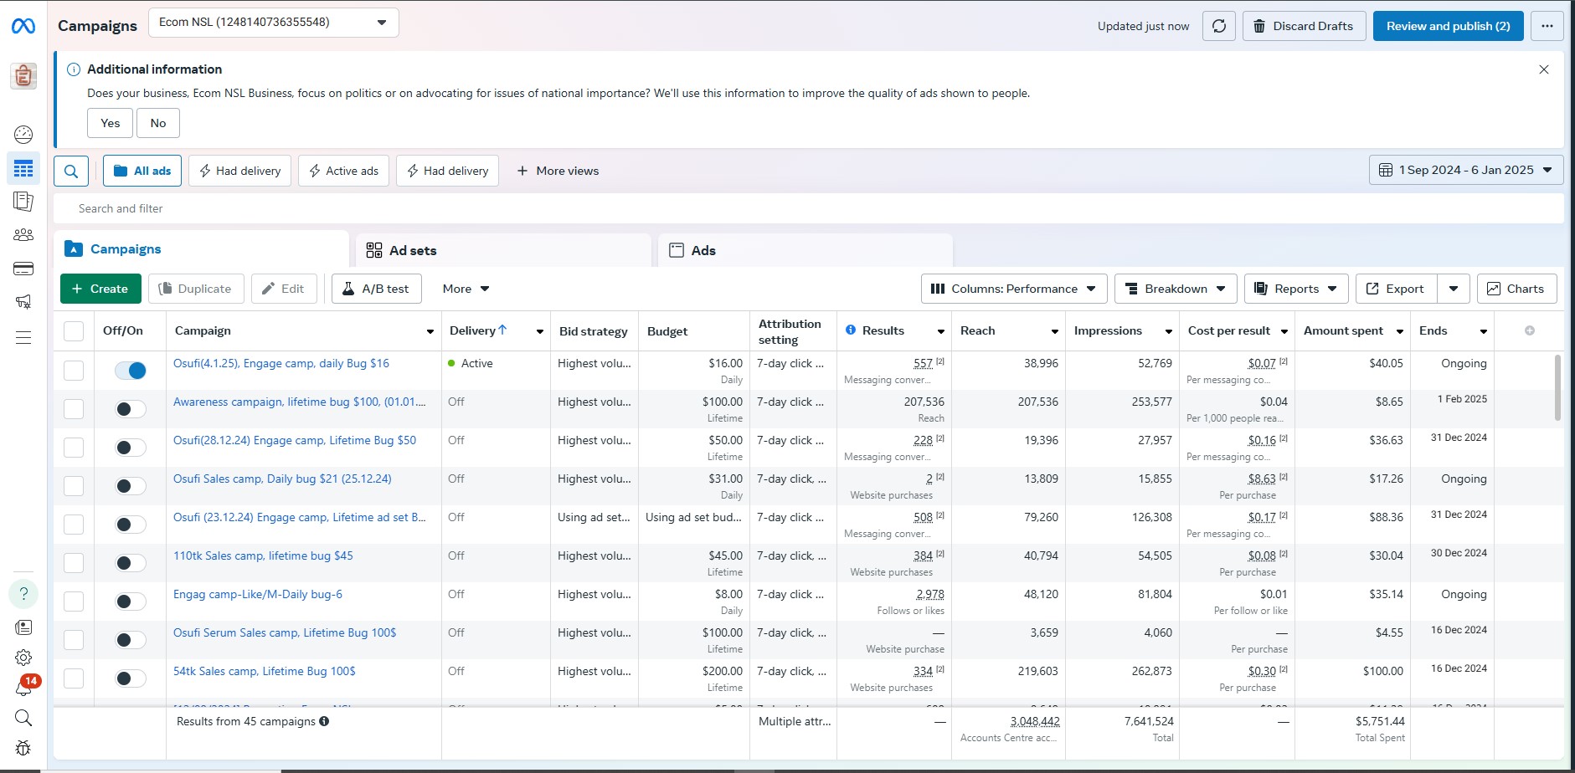Open the Billing card icon in sidebar
The image size is (1575, 773).
(23, 269)
